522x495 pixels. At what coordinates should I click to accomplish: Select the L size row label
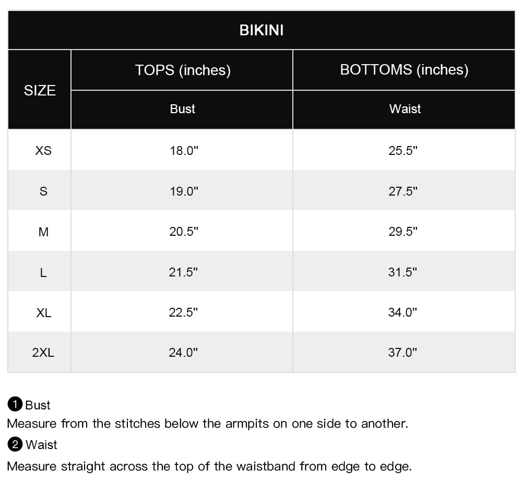(43, 272)
